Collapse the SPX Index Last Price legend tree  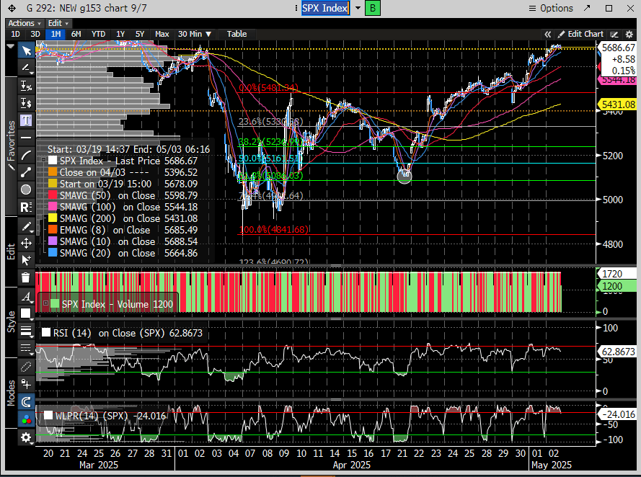[x=43, y=160]
